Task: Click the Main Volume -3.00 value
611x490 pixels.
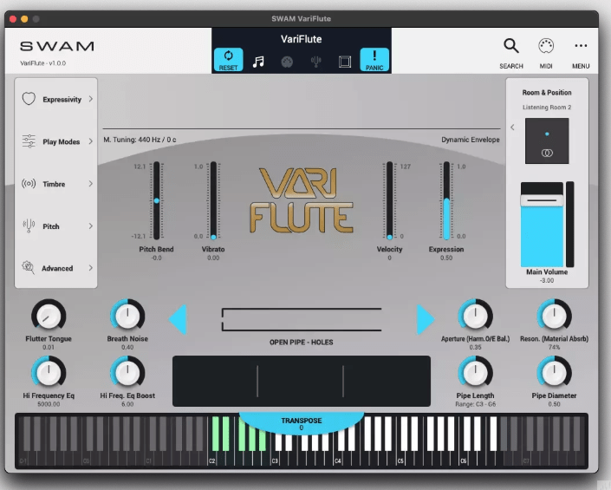Action: [547, 281]
